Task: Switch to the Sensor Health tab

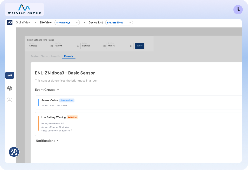Action: [x=51, y=56]
